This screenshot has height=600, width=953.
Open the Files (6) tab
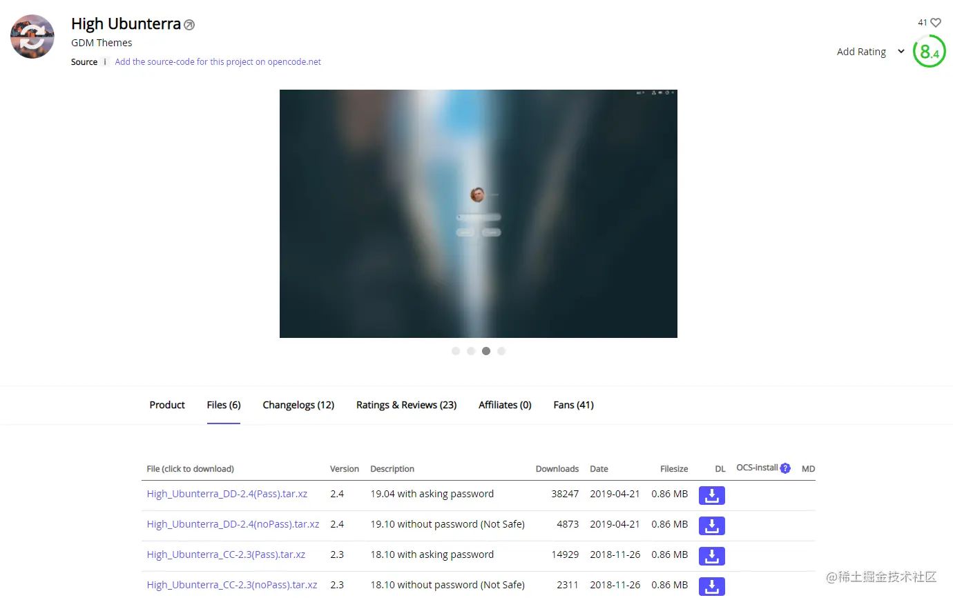(224, 405)
